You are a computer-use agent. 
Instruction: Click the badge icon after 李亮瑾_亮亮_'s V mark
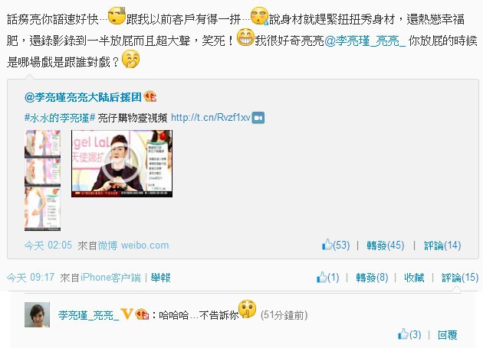pyautogui.click(x=143, y=314)
